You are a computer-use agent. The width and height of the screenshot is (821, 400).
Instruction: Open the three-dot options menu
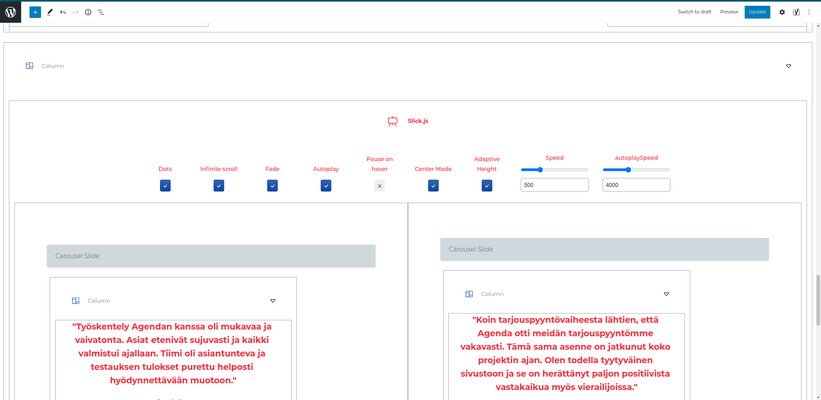[809, 12]
